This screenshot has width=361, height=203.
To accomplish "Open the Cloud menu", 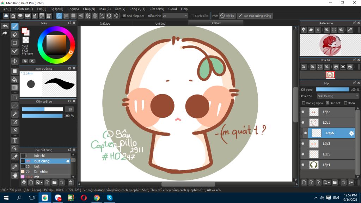I will tap(172, 9).
